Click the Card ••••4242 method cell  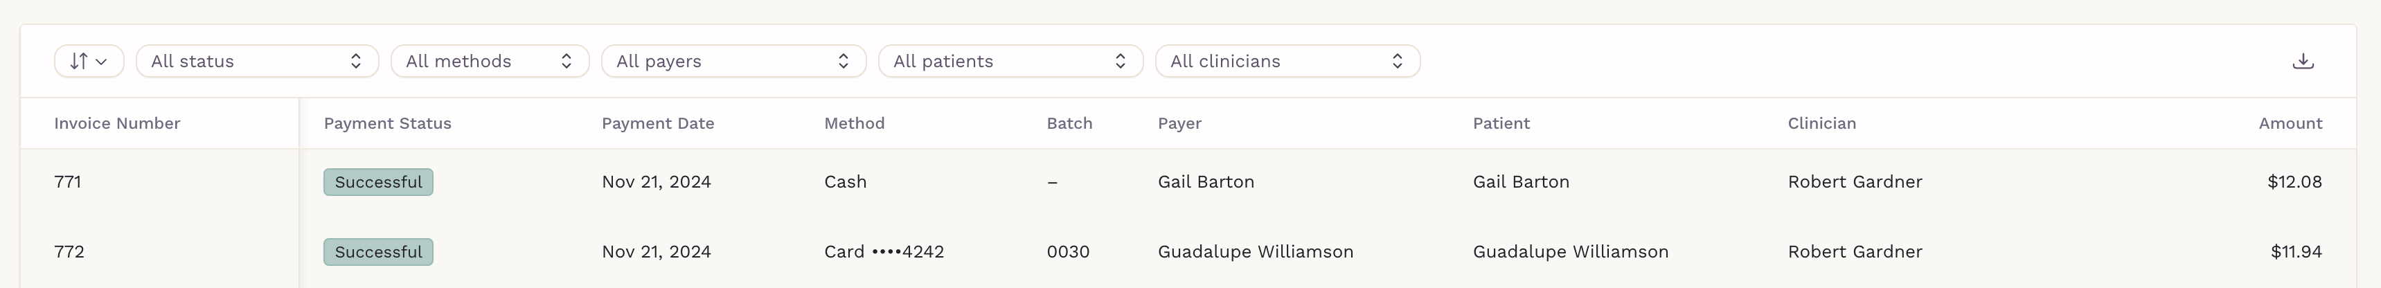[x=884, y=252]
